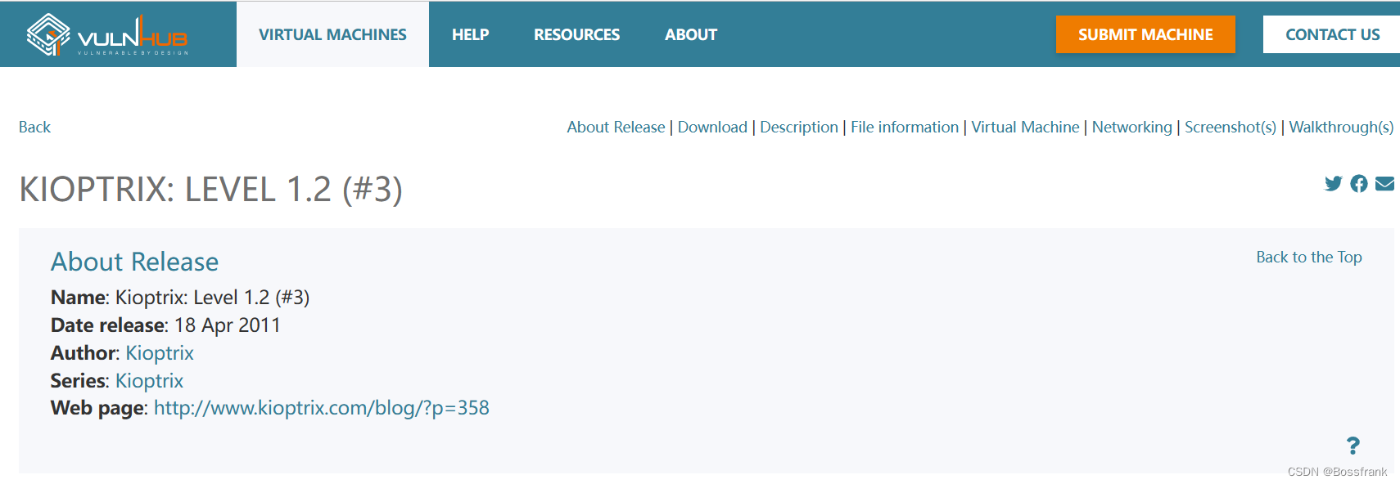Viewport: 1400px width, 484px height.
Task: Jump to File information section link
Action: (905, 127)
